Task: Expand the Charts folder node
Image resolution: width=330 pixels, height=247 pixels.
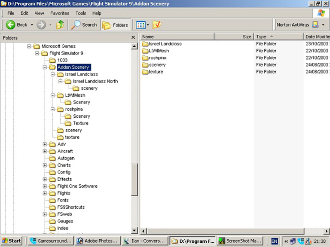Action: 45,165
